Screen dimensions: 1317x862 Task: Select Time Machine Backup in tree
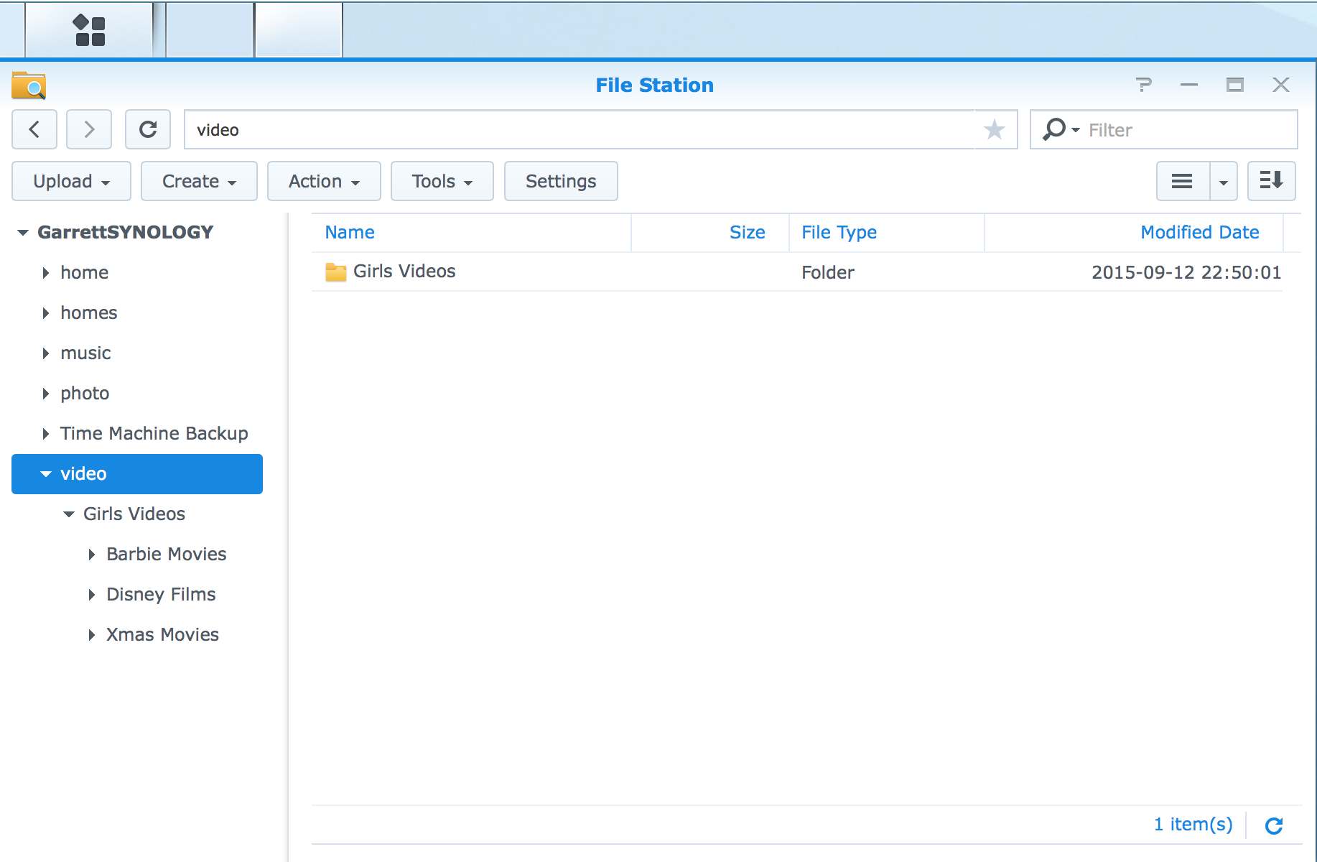point(154,434)
